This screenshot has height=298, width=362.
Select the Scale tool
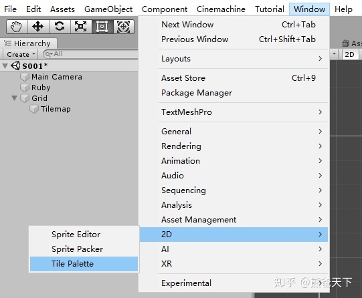81,27
